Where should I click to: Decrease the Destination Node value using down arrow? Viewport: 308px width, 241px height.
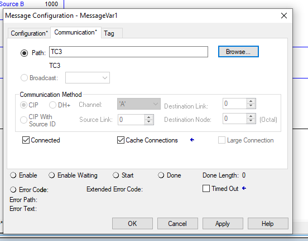point(251,121)
